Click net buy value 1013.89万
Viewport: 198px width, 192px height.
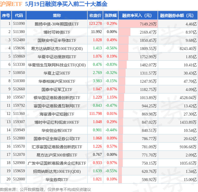tap(148, 98)
